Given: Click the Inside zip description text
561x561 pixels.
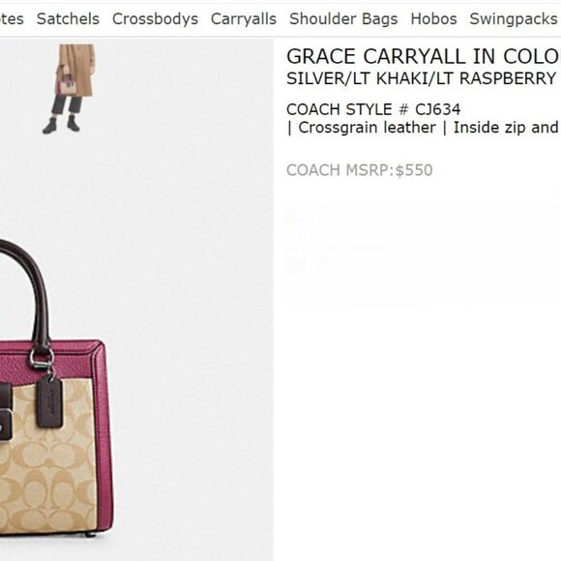Looking at the screenshot, I should pos(505,128).
